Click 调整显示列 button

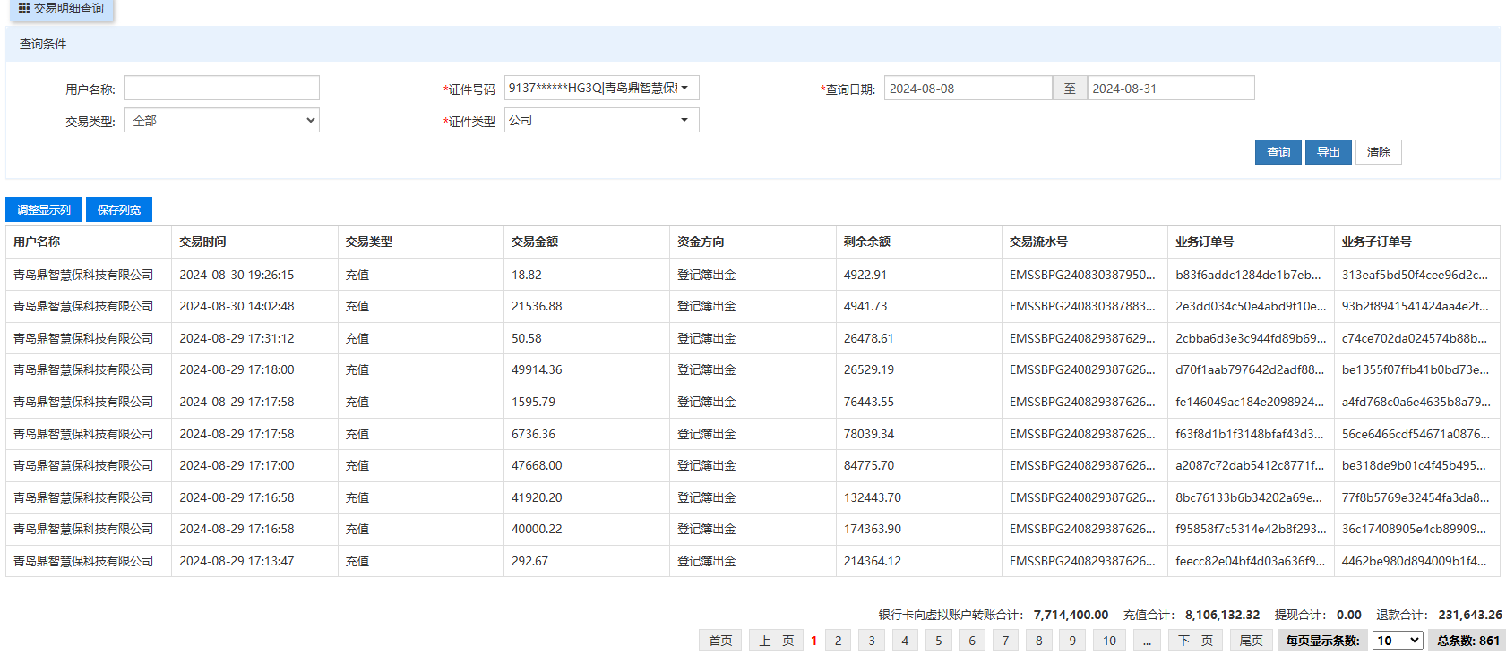44,209
